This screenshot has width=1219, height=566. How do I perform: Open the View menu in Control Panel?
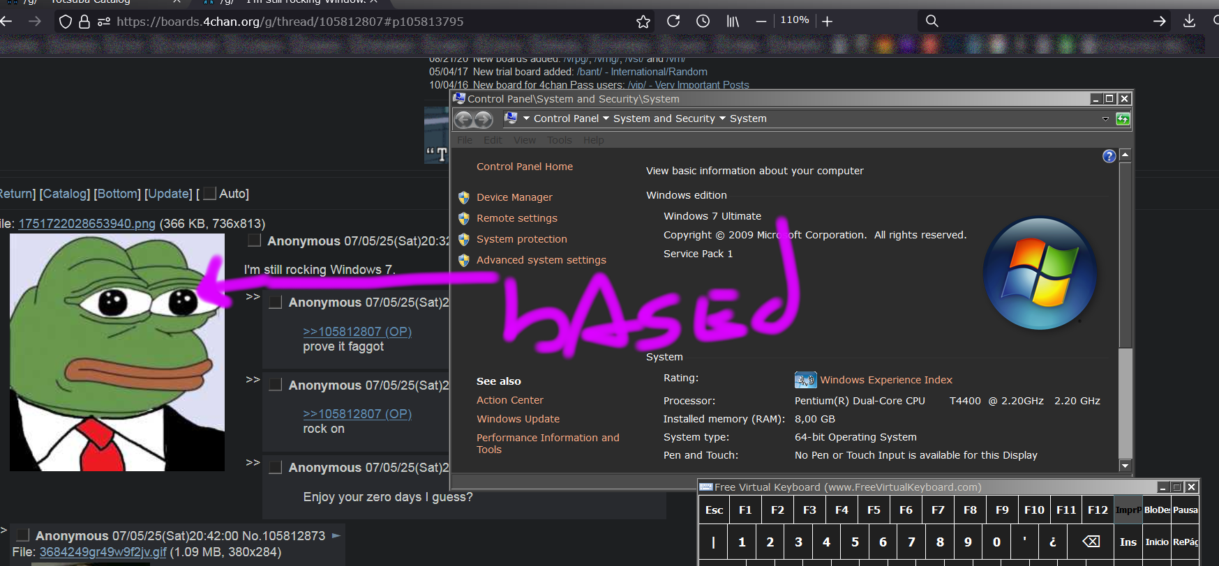click(x=525, y=140)
